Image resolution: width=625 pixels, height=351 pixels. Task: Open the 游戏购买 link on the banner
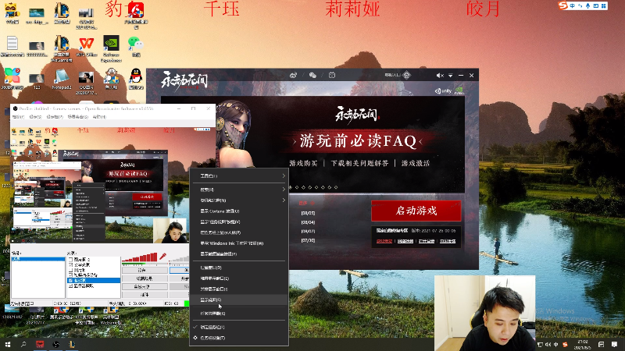click(303, 163)
